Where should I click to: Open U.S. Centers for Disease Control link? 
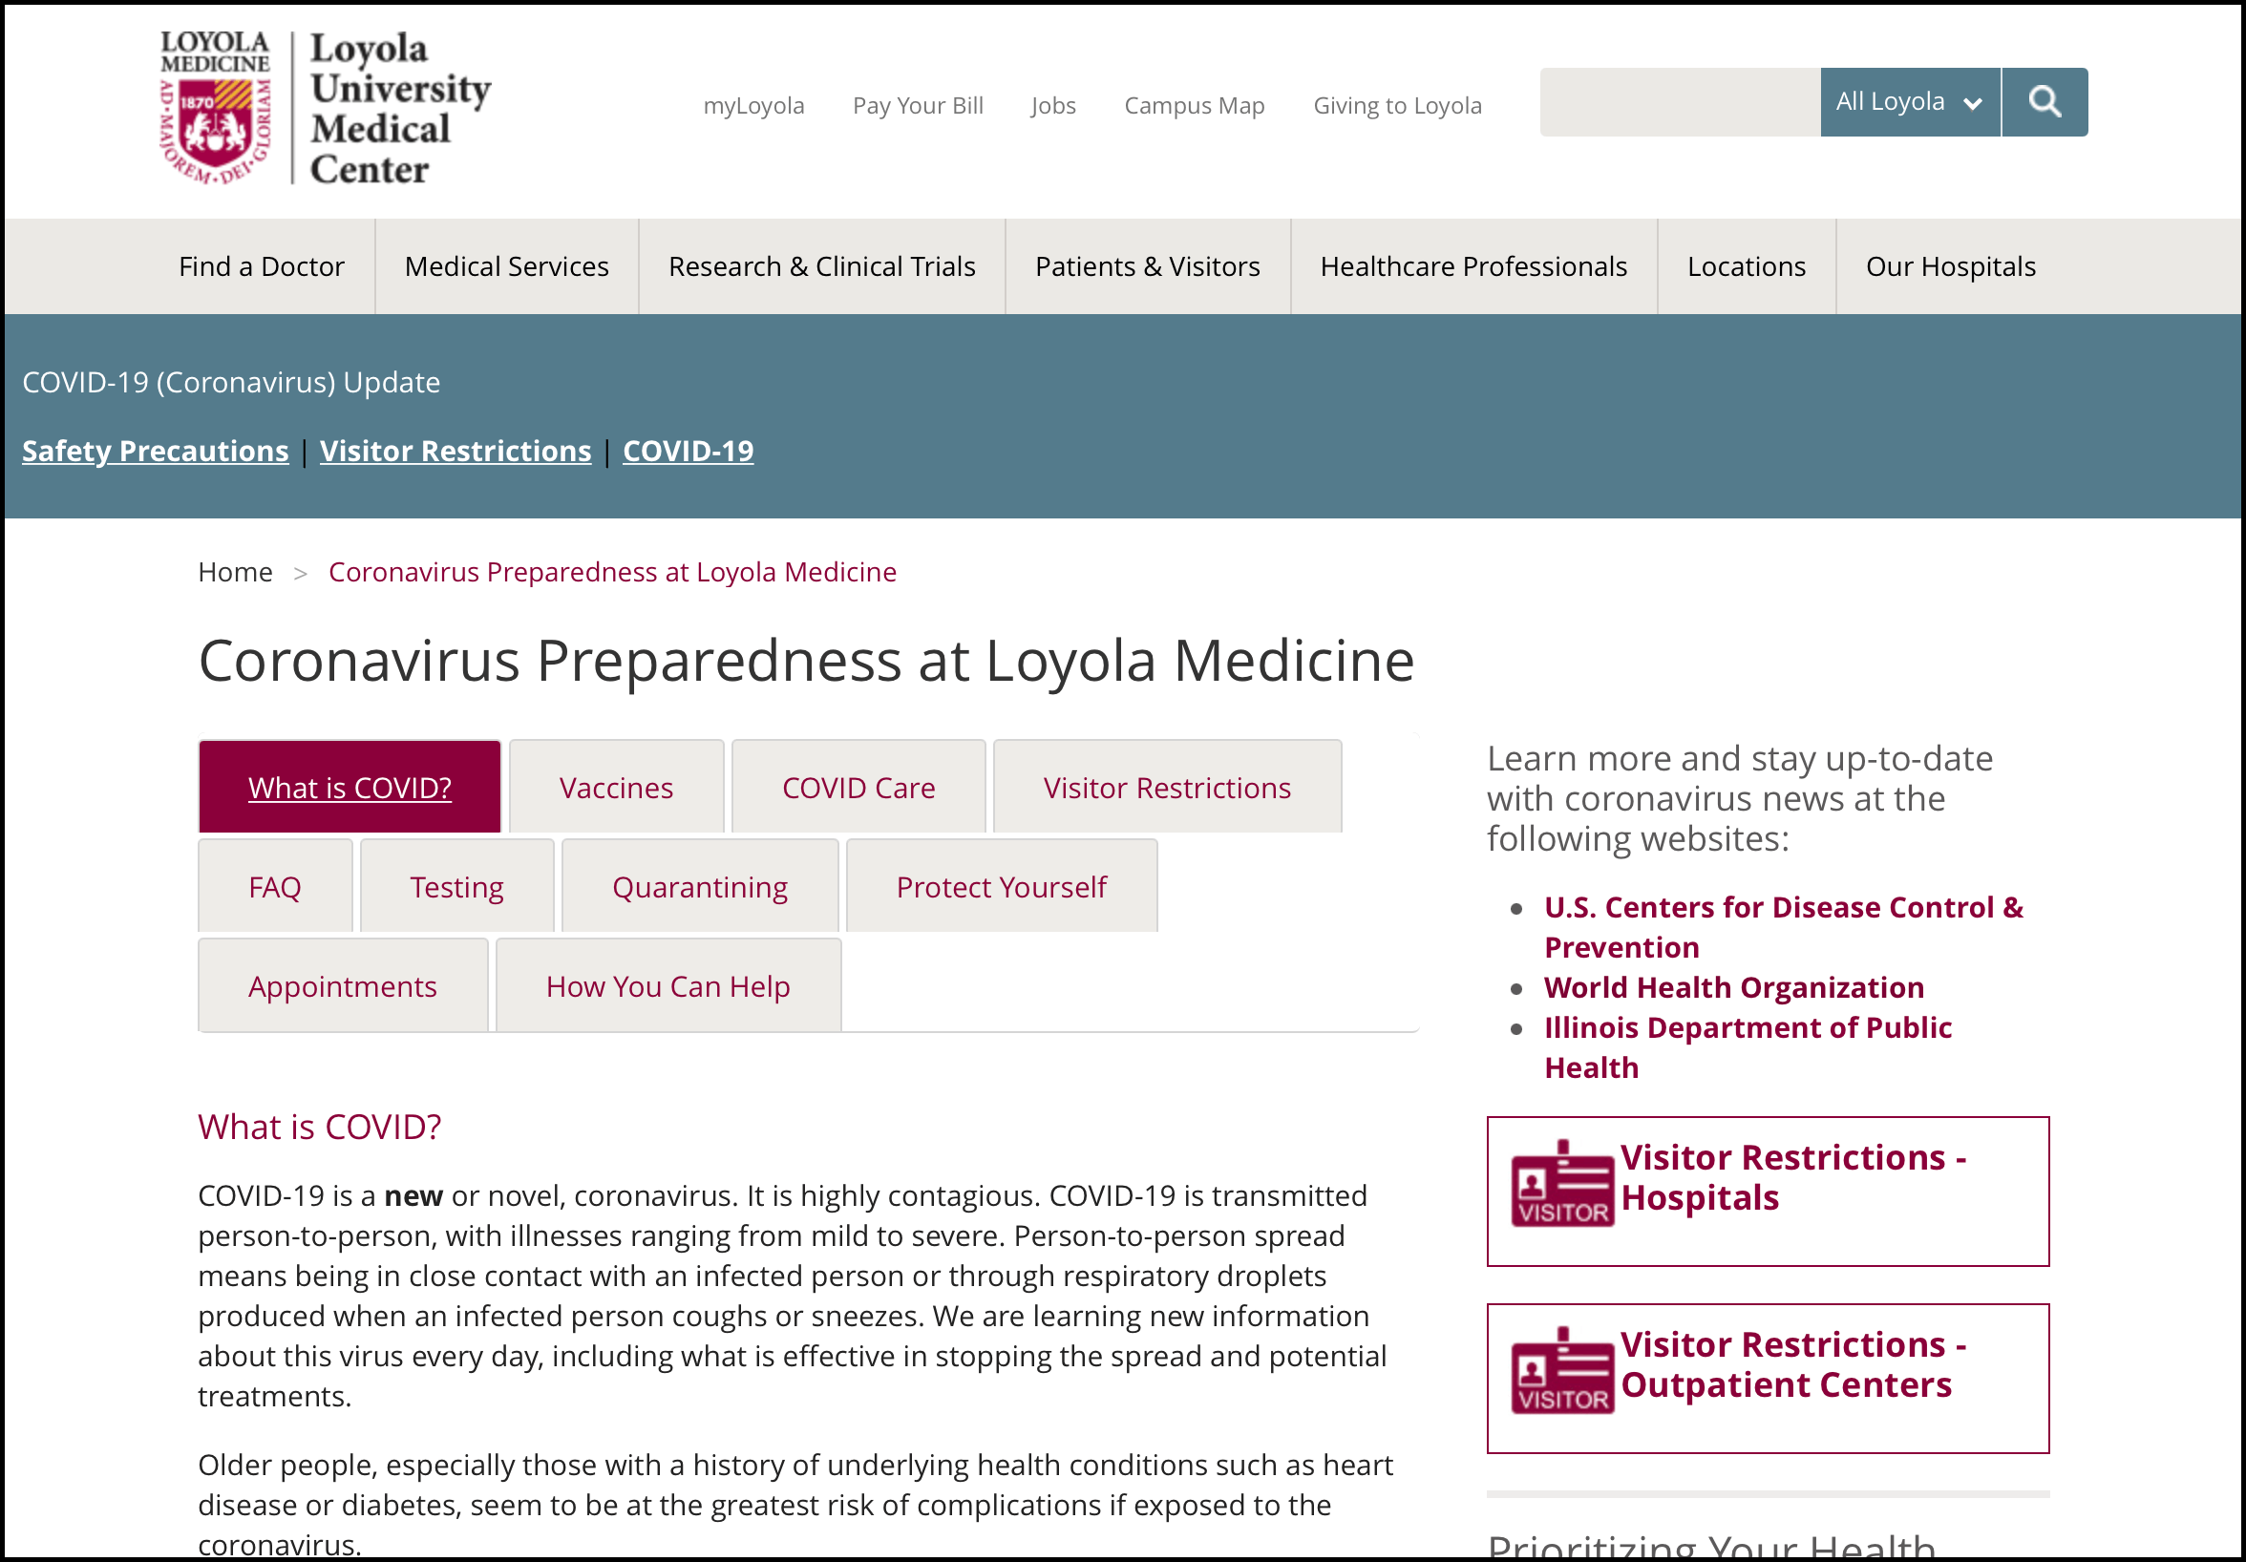pyautogui.click(x=1783, y=927)
